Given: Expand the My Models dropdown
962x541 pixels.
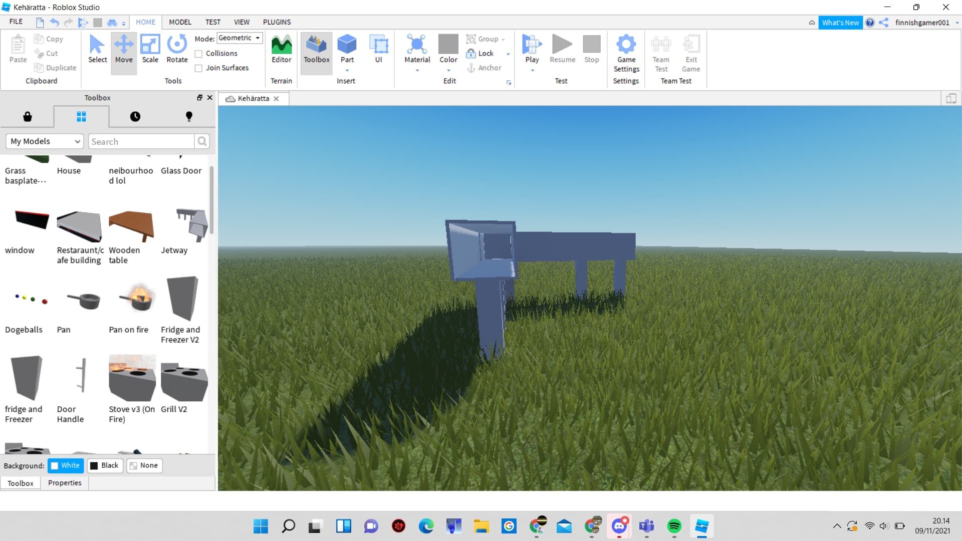Looking at the screenshot, I should coord(45,141).
